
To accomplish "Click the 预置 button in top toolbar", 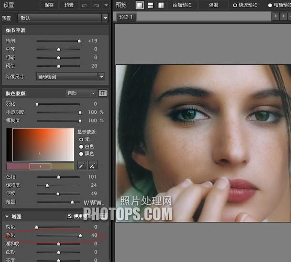I will (x=69, y=5).
